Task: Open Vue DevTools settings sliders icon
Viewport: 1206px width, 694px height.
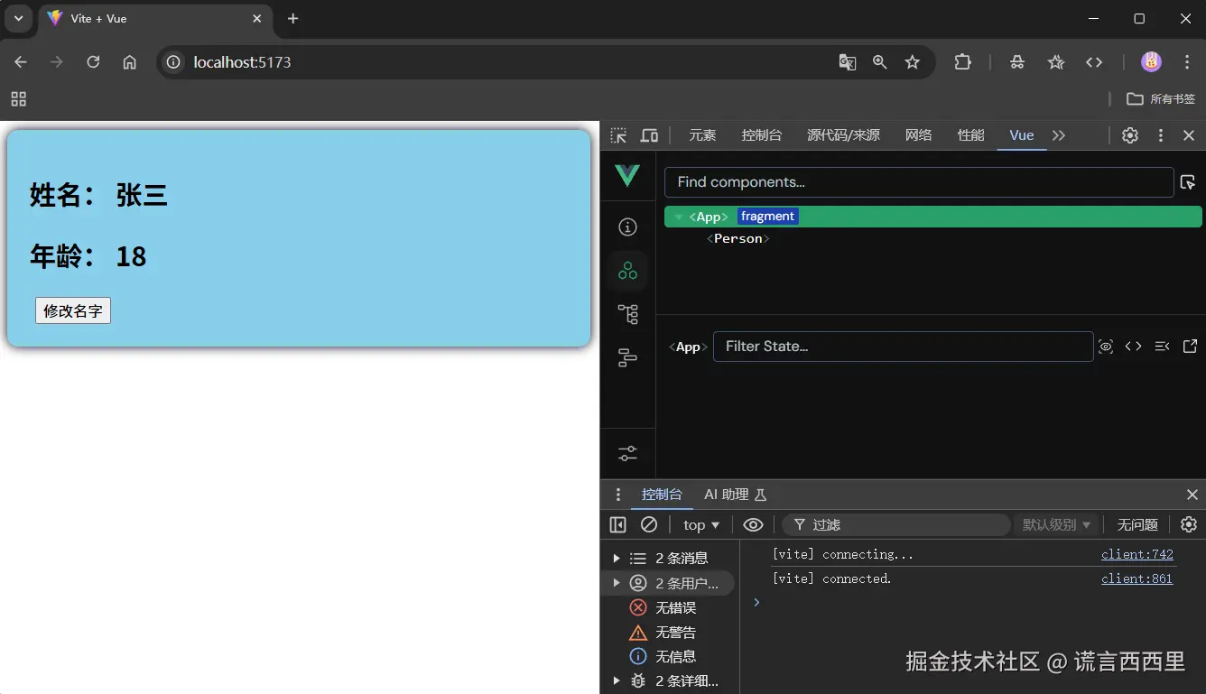Action: click(627, 452)
